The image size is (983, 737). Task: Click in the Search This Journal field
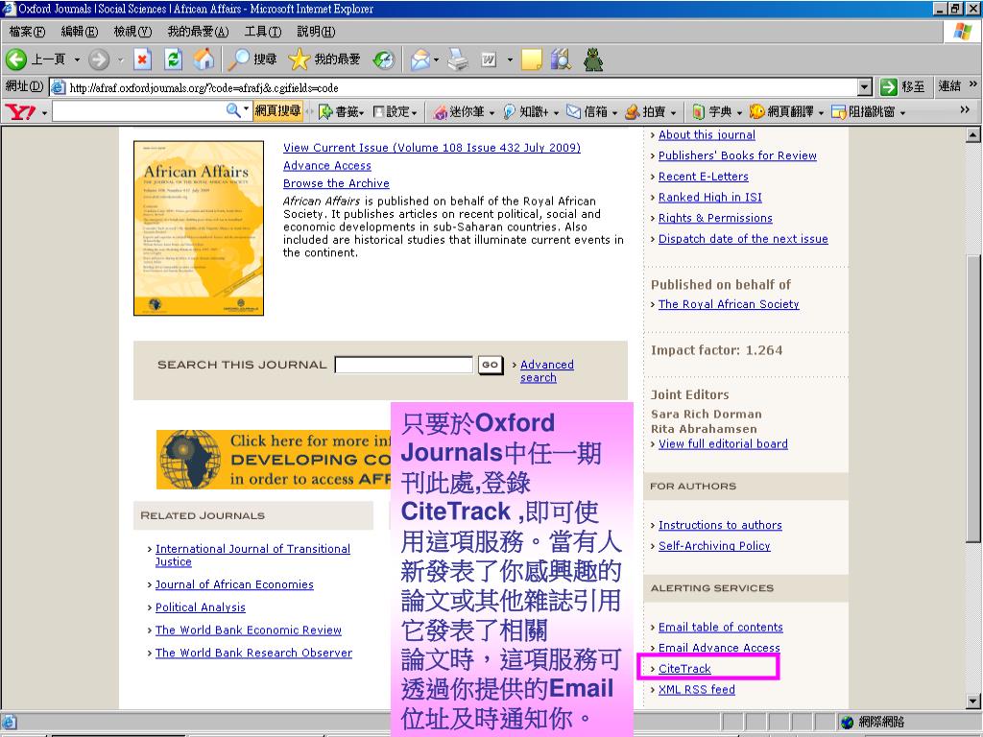404,365
